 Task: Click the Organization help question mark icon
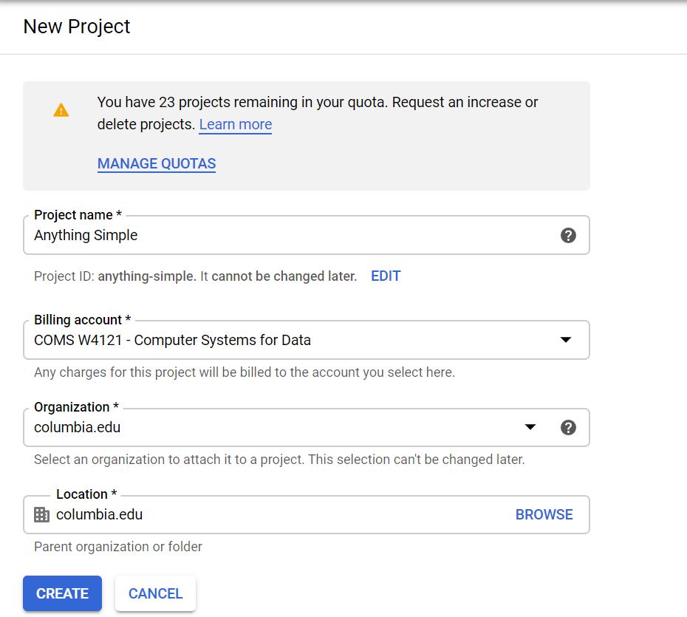tap(568, 428)
